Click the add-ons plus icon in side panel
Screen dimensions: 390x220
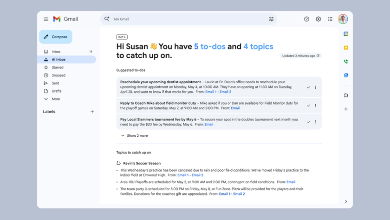coord(346,109)
